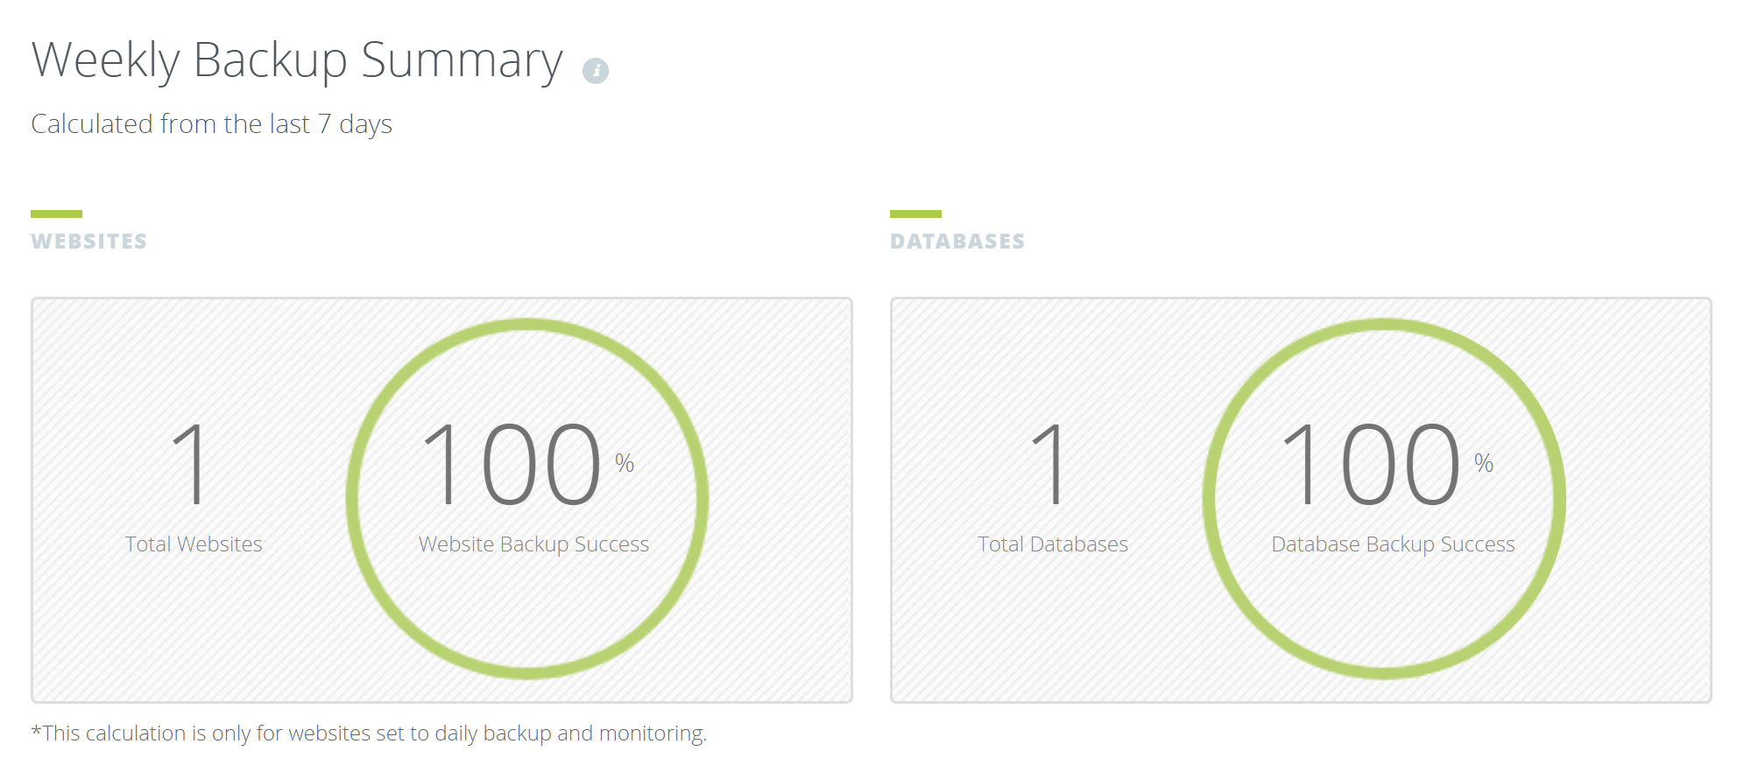Viewport: 1744px width, 765px height.
Task: Click the WEBSITES section header
Action: pos(89,242)
